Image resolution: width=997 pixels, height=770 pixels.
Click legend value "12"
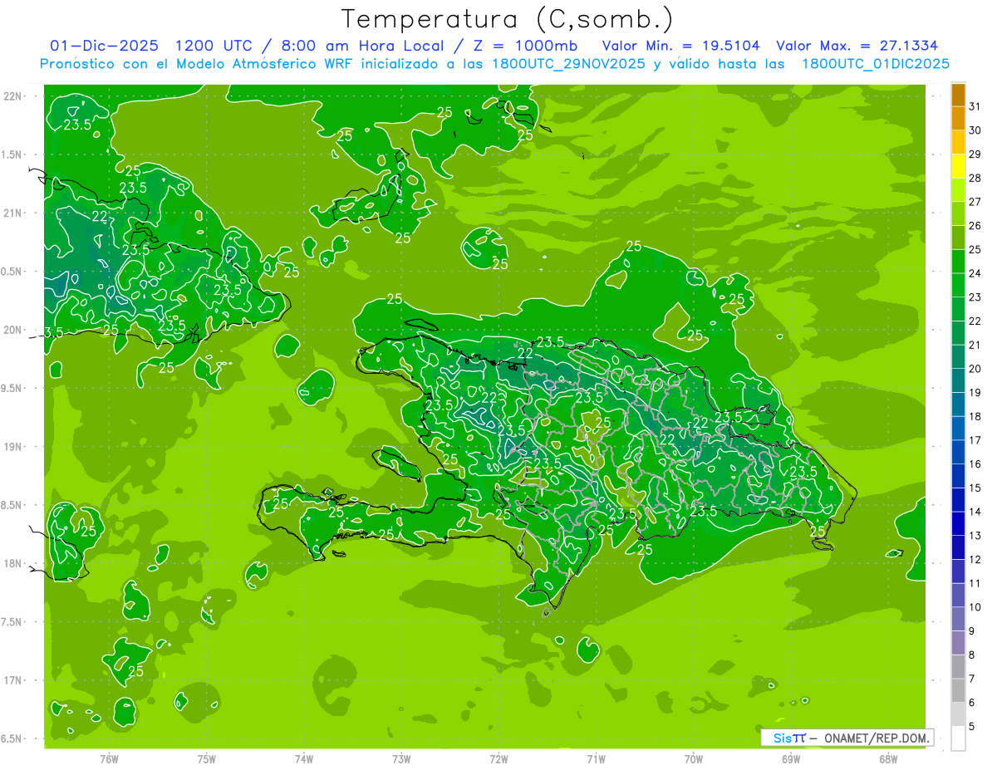point(975,560)
